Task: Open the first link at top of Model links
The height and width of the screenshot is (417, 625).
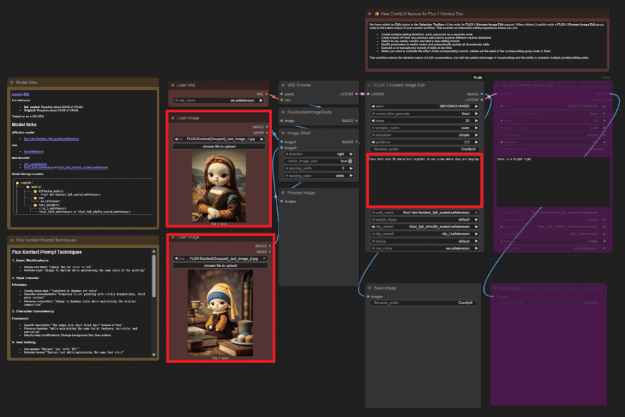Action: [16, 94]
